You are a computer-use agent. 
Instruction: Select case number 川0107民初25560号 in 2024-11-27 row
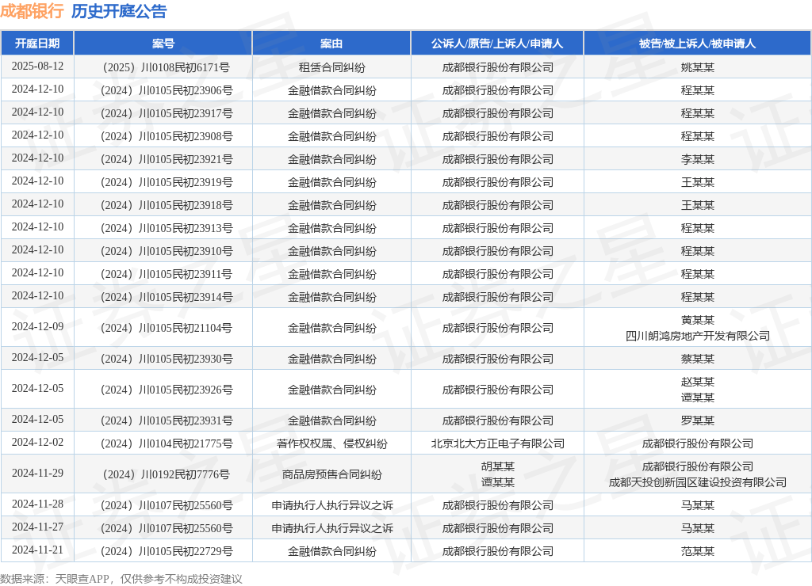pos(167,529)
